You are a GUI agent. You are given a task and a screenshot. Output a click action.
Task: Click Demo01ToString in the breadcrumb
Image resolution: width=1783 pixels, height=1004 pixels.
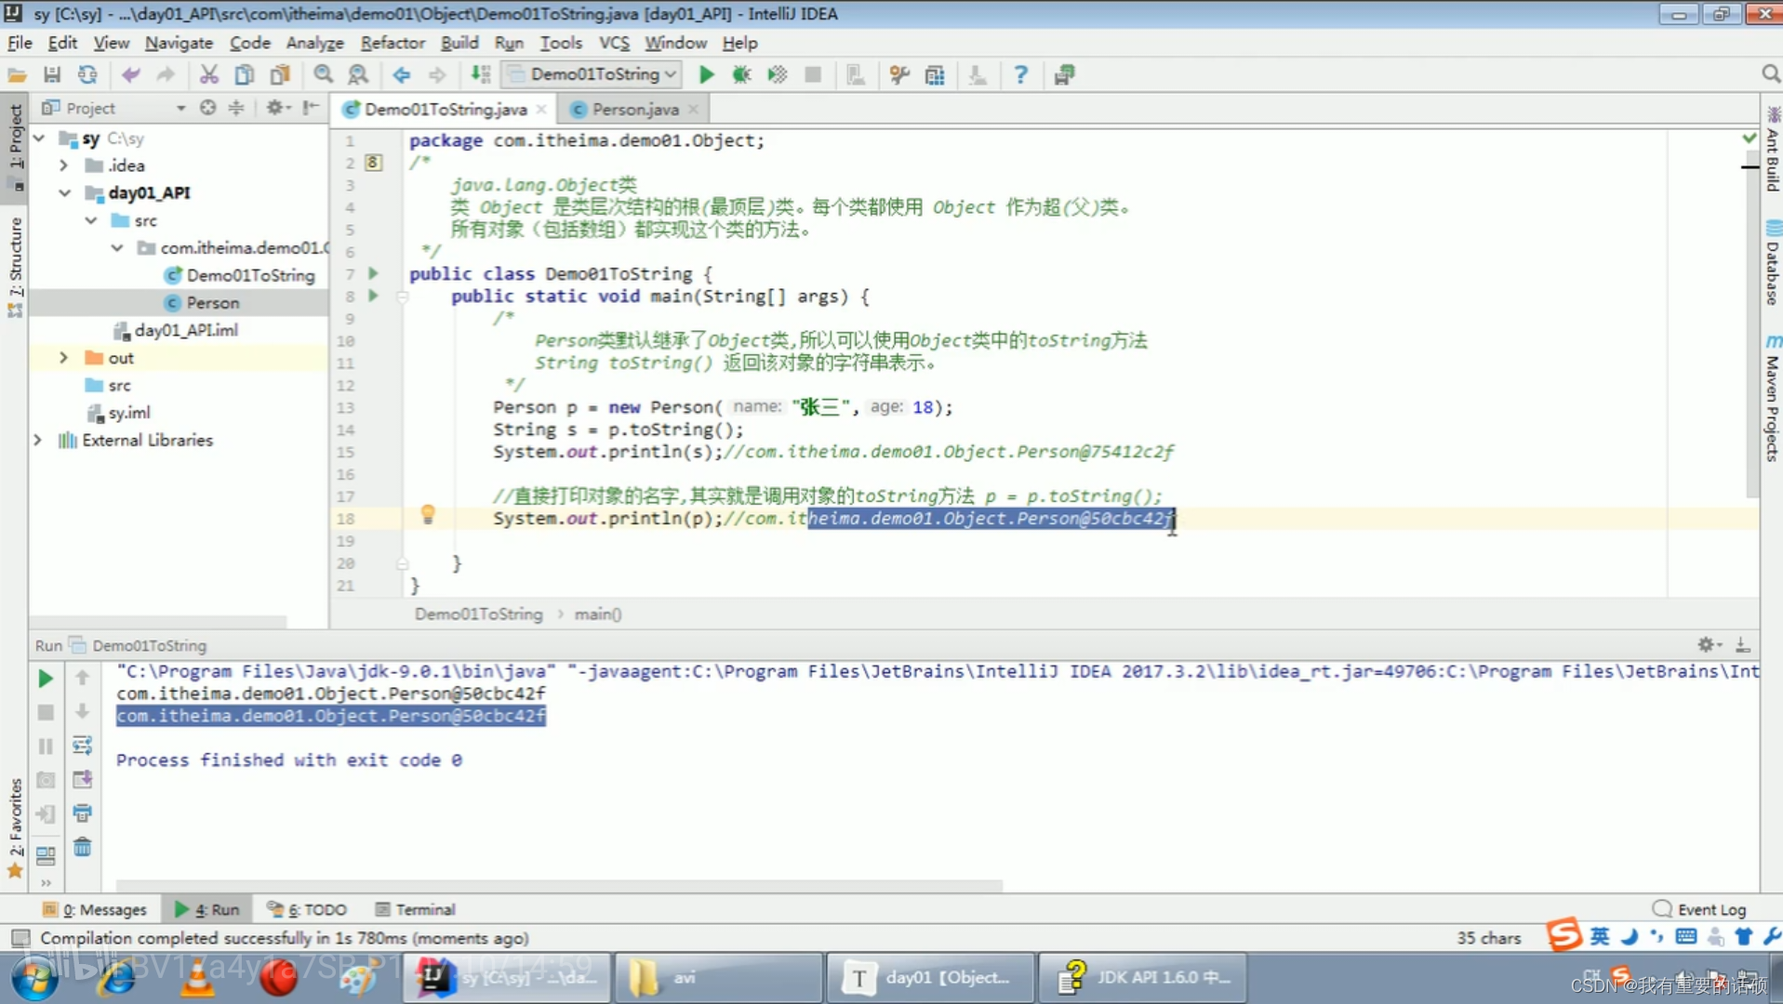click(478, 614)
